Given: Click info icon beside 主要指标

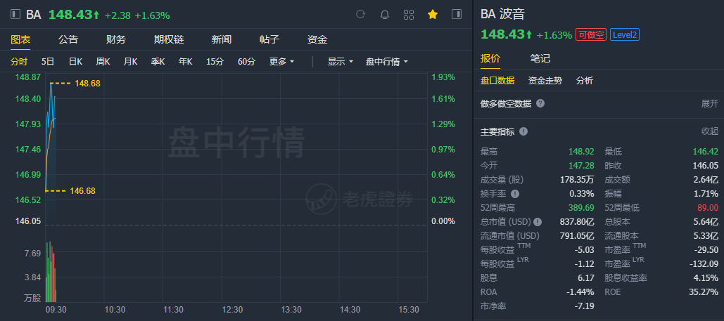Looking at the screenshot, I should pyautogui.click(x=523, y=131).
